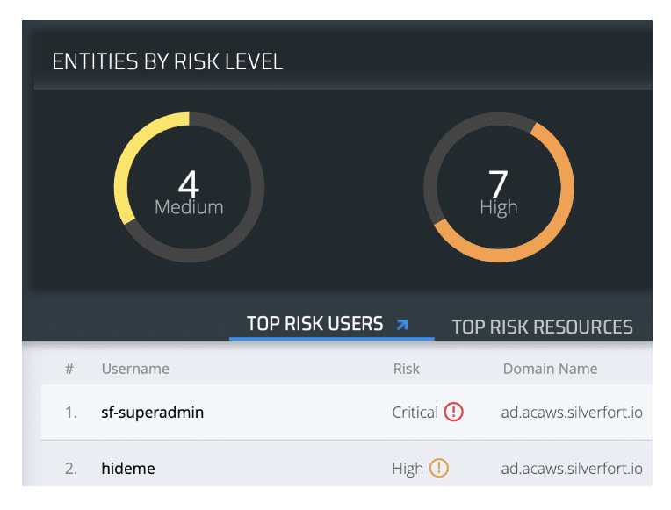This screenshot has width=671, height=510.
Task: Click the Entities By Risk Level heading
Action: [x=168, y=61]
